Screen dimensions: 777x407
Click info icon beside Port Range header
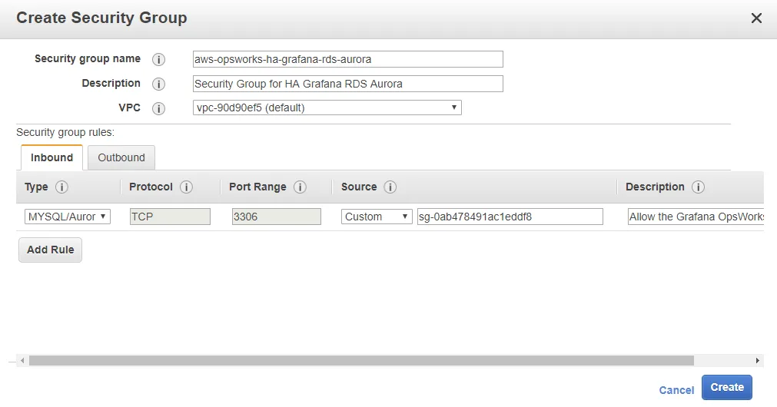(x=301, y=187)
